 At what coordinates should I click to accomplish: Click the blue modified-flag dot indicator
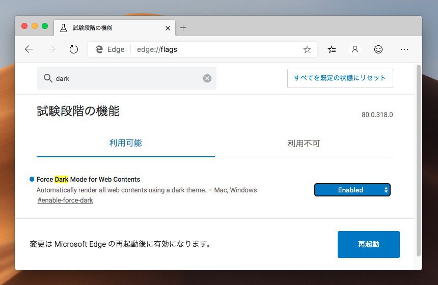coord(32,179)
